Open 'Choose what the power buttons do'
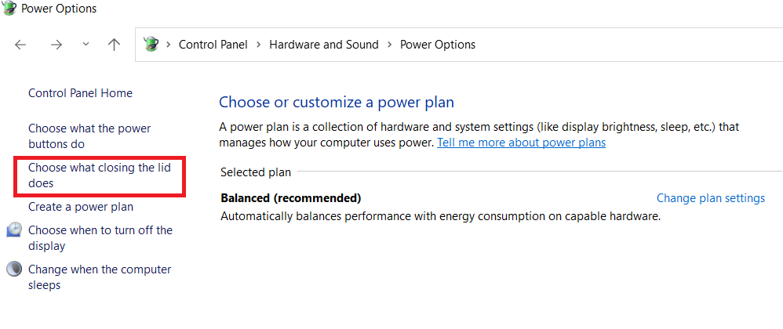The width and height of the screenshot is (783, 329). click(89, 136)
